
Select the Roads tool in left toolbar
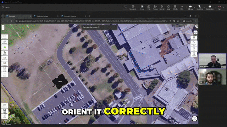coord(5,53)
